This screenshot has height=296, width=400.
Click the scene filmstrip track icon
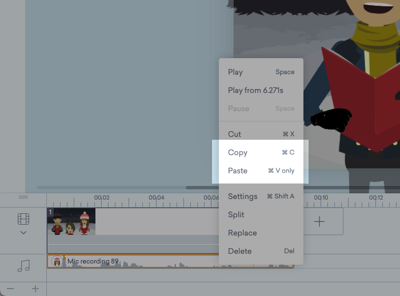point(23,219)
